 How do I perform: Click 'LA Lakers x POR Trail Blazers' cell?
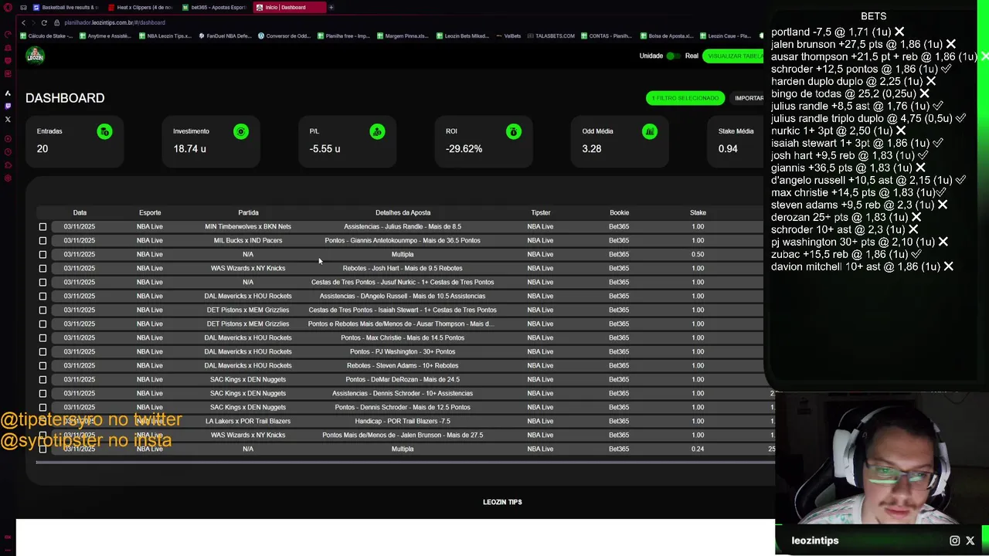(x=248, y=421)
